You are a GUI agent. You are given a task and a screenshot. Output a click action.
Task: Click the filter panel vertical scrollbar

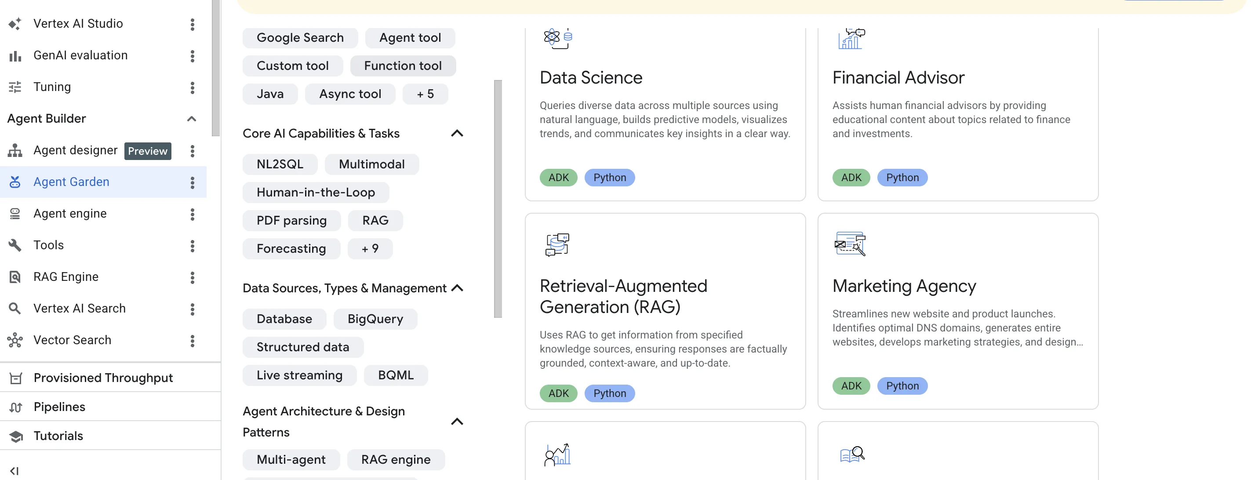498,199
